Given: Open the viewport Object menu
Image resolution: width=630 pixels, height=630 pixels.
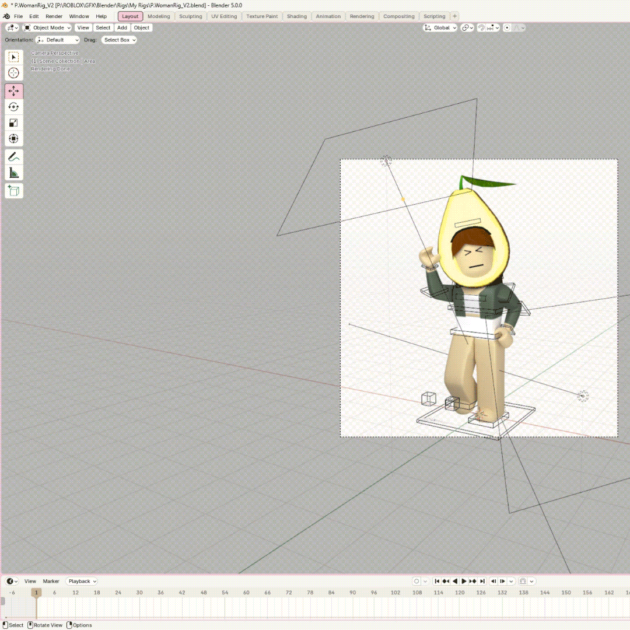Looking at the screenshot, I should [x=141, y=28].
